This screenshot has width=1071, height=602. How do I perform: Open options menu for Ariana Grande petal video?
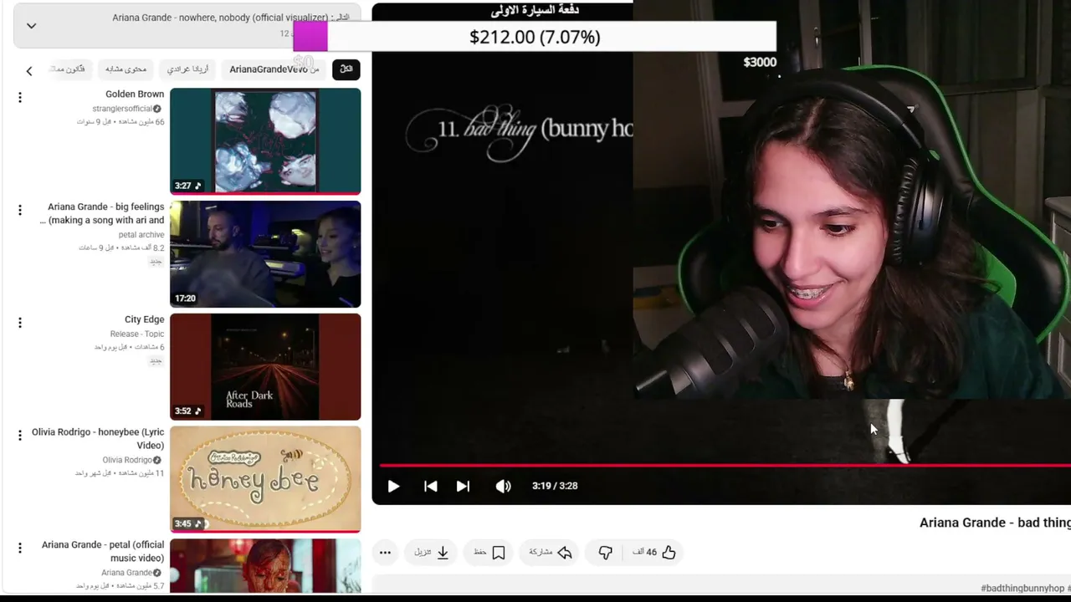click(x=20, y=548)
